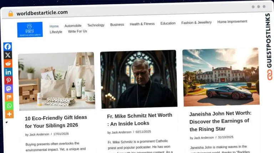The height and width of the screenshot is (153, 274).
Task: Send the page through WhatsApp icon
Action: point(9,106)
